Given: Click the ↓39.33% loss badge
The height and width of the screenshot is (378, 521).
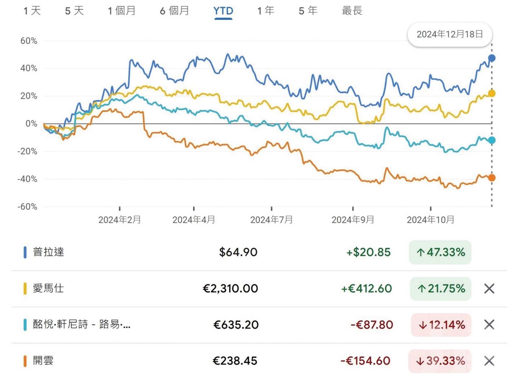Looking at the screenshot, I should [x=440, y=361].
